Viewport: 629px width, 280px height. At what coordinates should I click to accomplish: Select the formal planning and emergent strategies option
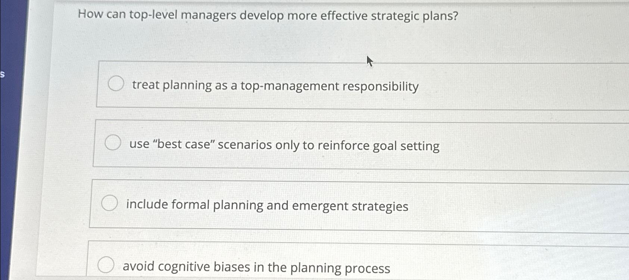click(110, 203)
